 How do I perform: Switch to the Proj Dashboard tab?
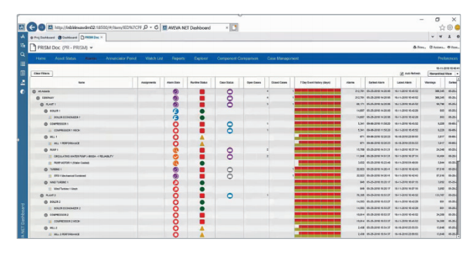point(43,37)
